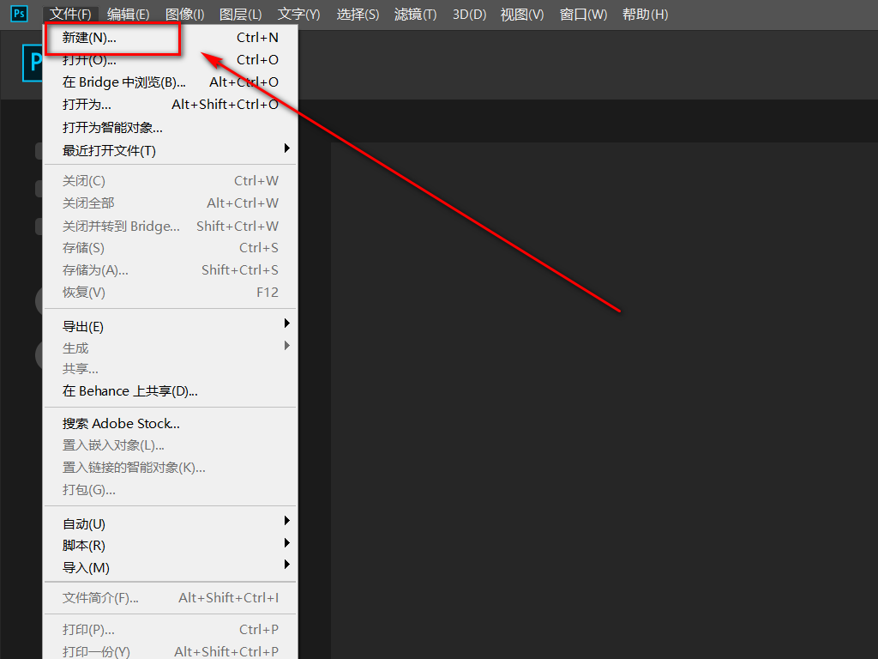Click 关闭(C) menu entry
Image resolution: width=878 pixels, height=659 pixels.
(171, 181)
